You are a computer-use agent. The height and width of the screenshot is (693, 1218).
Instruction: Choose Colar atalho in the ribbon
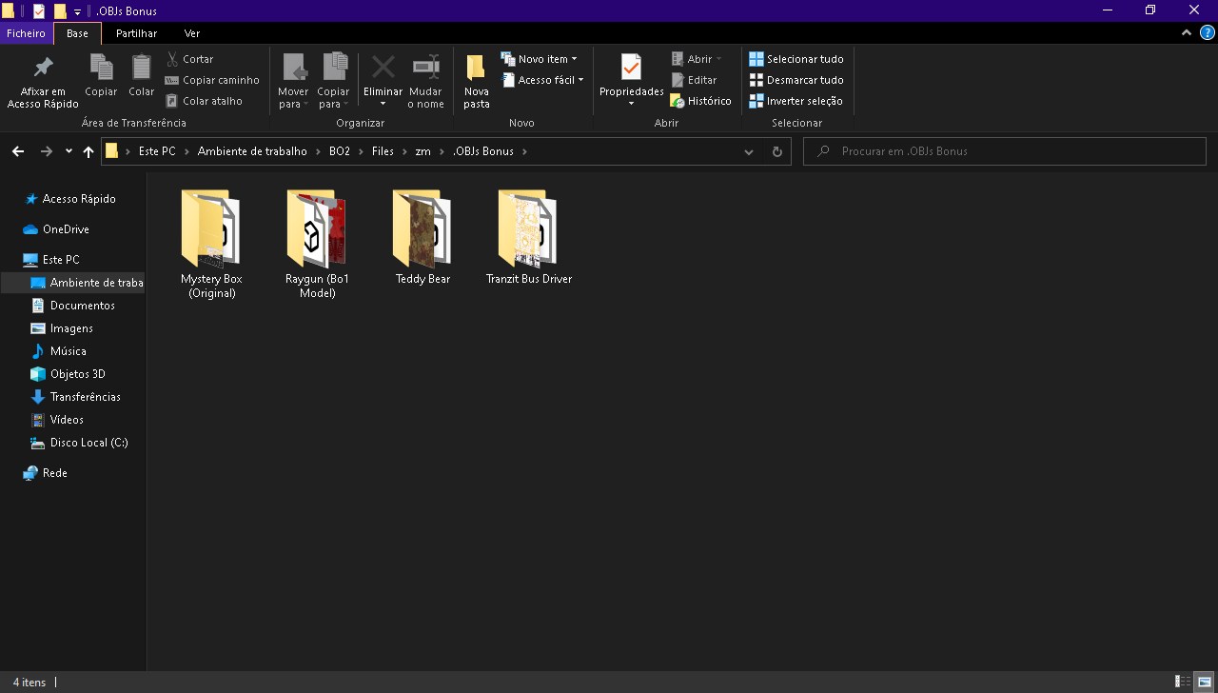pyautogui.click(x=204, y=101)
